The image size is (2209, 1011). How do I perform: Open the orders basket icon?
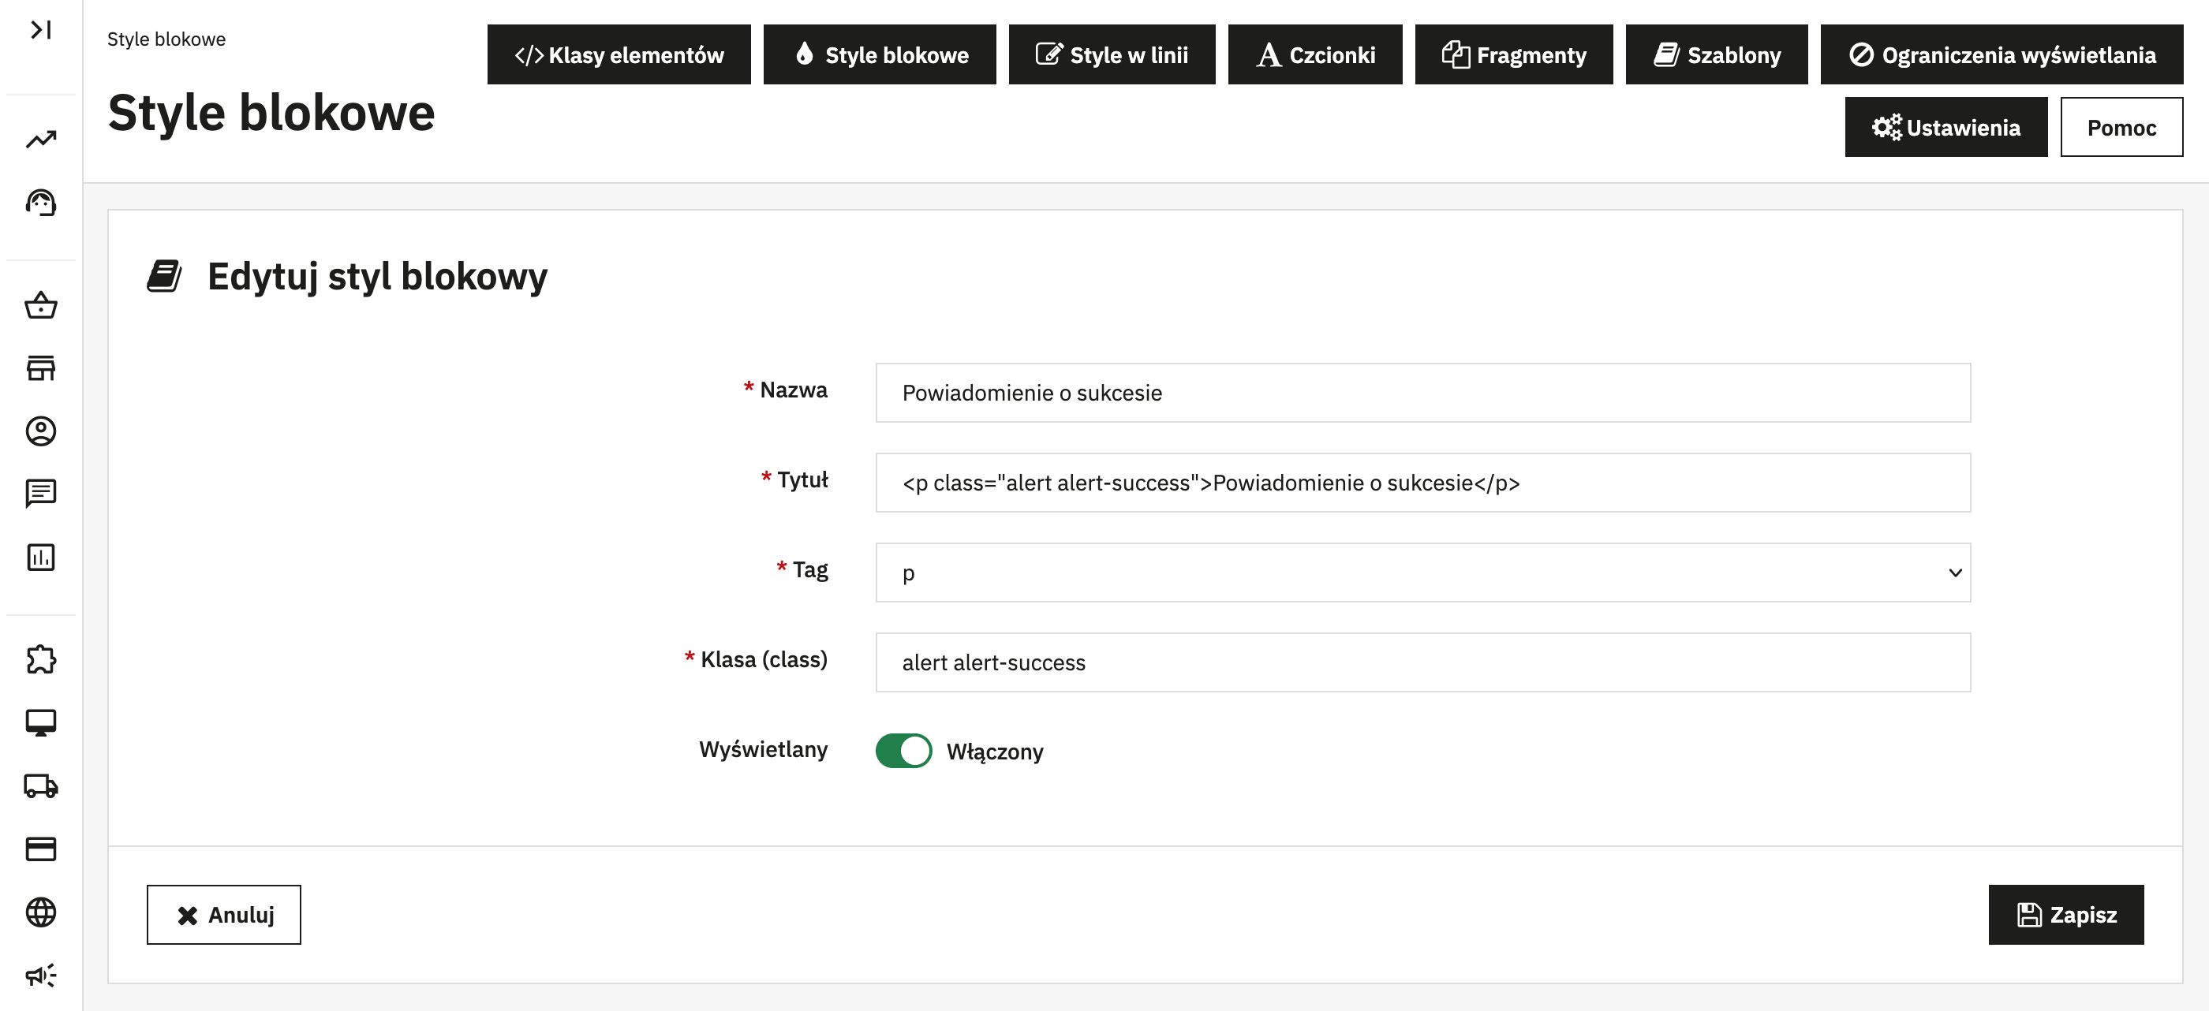[x=40, y=305]
